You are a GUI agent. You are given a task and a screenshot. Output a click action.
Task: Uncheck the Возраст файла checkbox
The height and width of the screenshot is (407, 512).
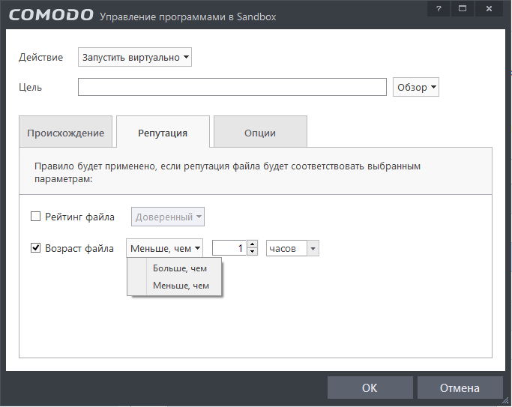pyautogui.click(x=35, y=247)
